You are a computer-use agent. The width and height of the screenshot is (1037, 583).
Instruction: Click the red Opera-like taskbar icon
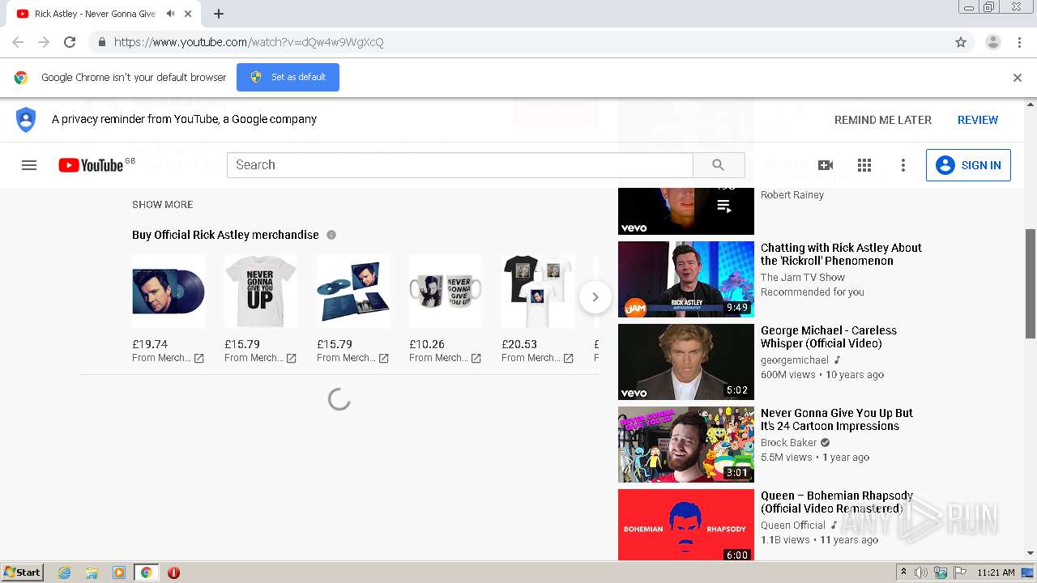pos(173,572)
